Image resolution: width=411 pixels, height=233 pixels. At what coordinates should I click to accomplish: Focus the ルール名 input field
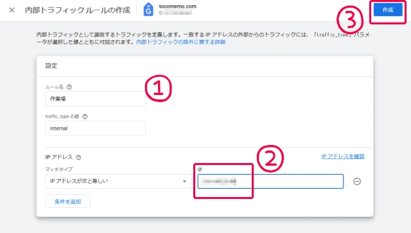(x=96, y=99)
